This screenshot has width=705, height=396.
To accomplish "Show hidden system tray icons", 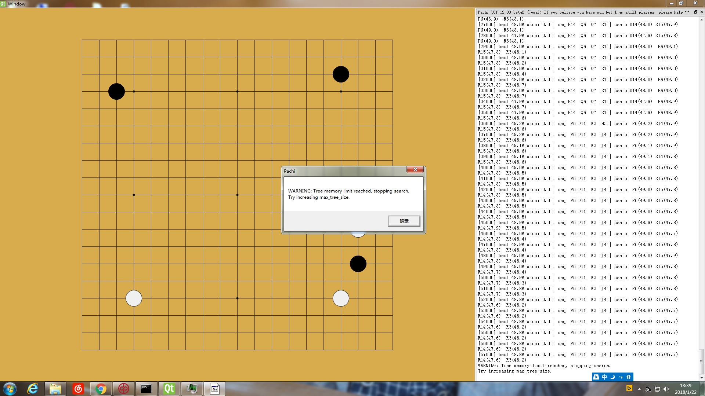I will [639, 389].
